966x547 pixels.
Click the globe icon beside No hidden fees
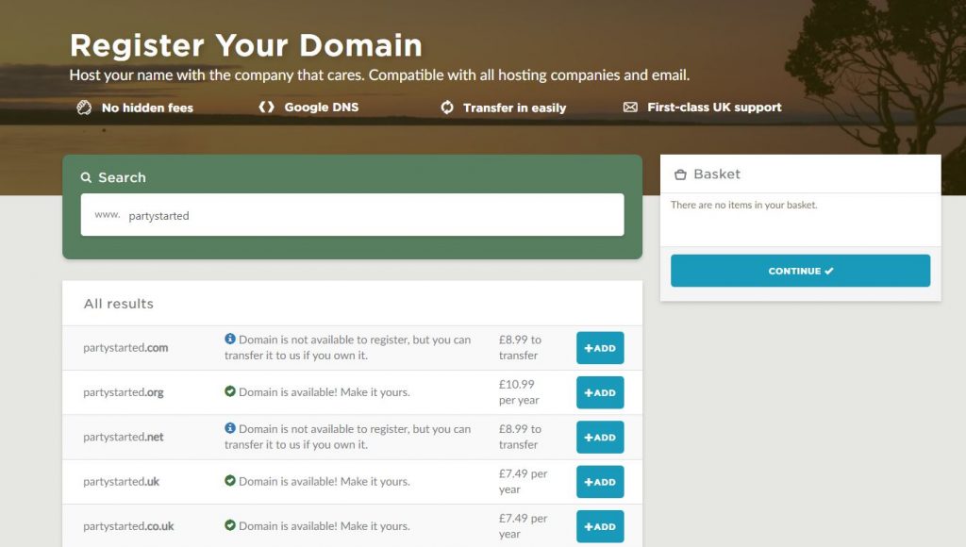(x=84, y=108)
